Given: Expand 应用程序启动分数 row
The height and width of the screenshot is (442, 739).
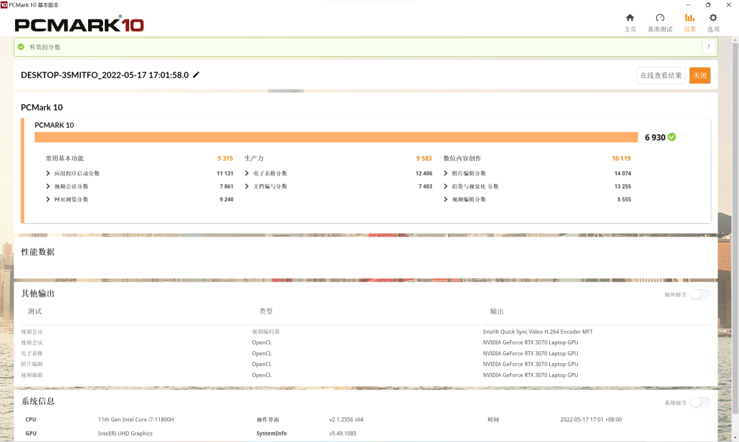Looking at the screenshot, I should [48, 173].
